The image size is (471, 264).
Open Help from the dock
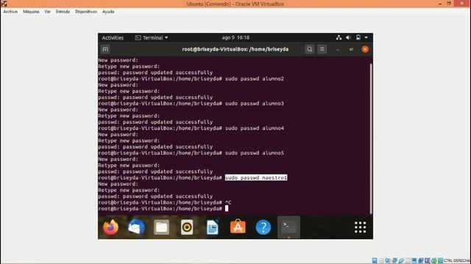pos(263,227)
